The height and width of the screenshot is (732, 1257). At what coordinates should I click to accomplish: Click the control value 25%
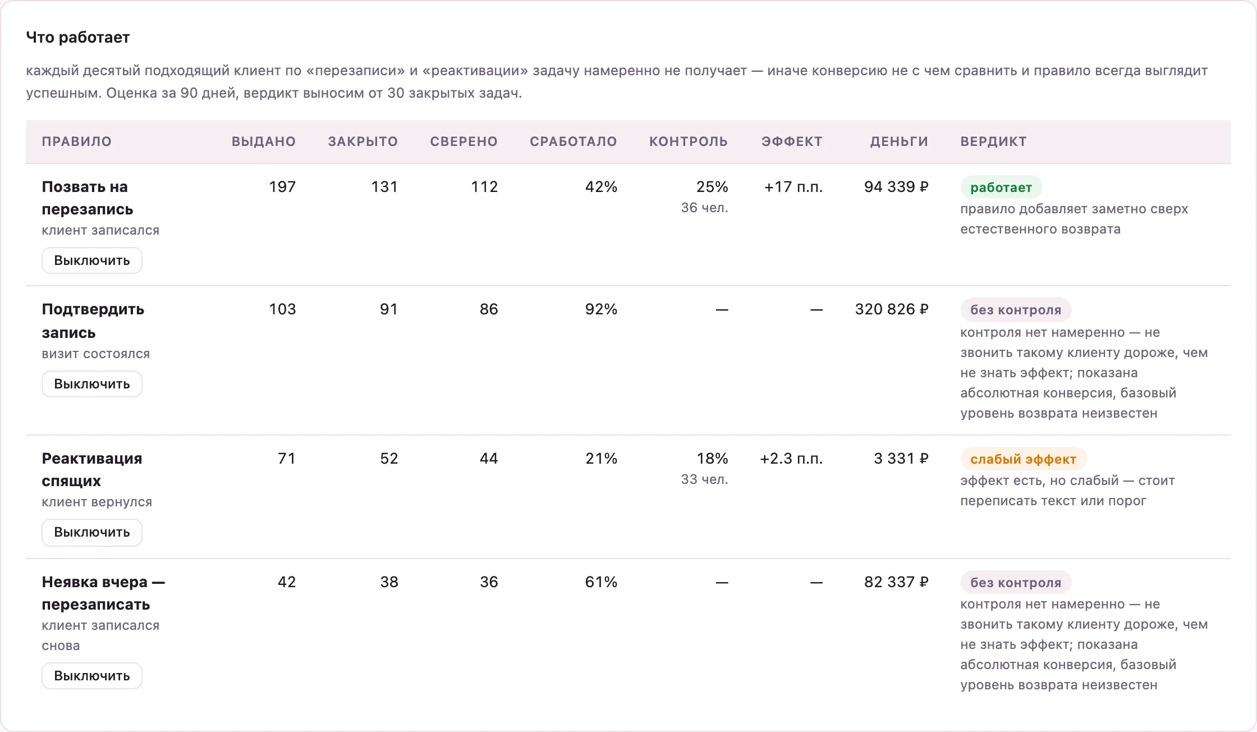pyautogui.click(x=712, y=187)
